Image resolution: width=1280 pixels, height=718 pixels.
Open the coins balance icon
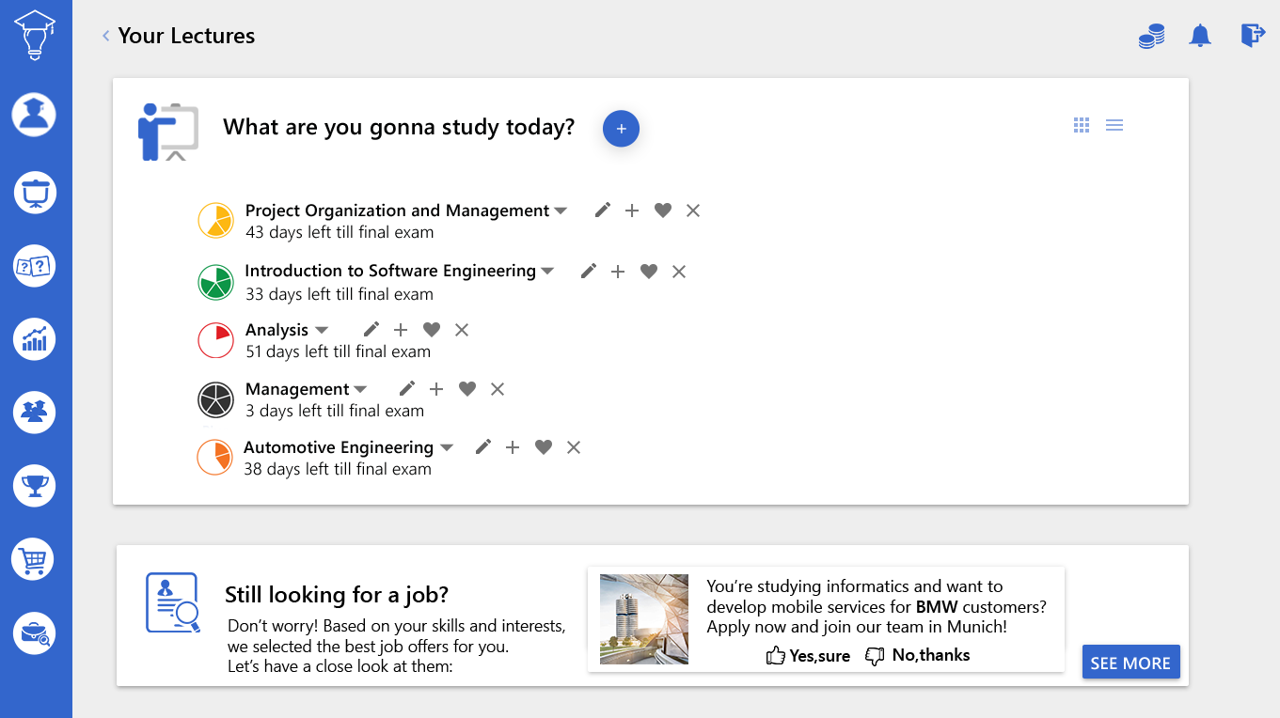[1151, 37]
